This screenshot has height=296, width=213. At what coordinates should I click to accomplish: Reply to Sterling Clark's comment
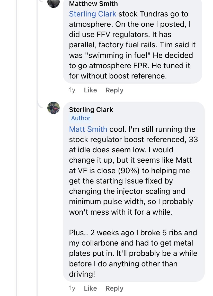coord(114,288)
